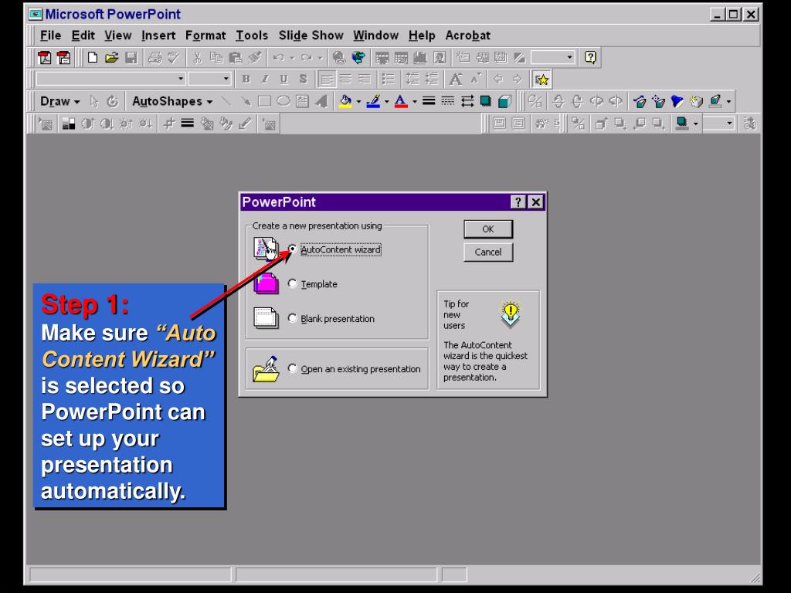This screenshot has height=593, width=791.
Task: Click the Copy toolbar icon
Action: 216,57
